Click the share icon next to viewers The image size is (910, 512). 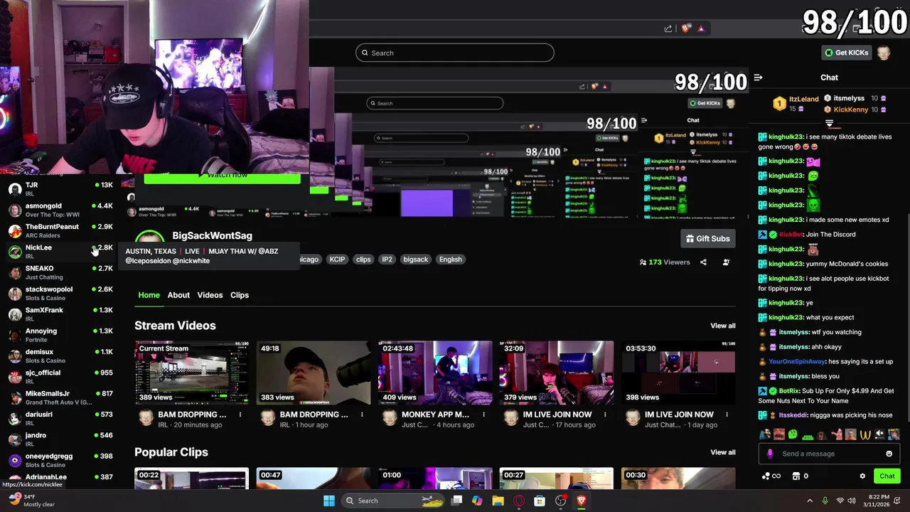(x=703, y=262)
